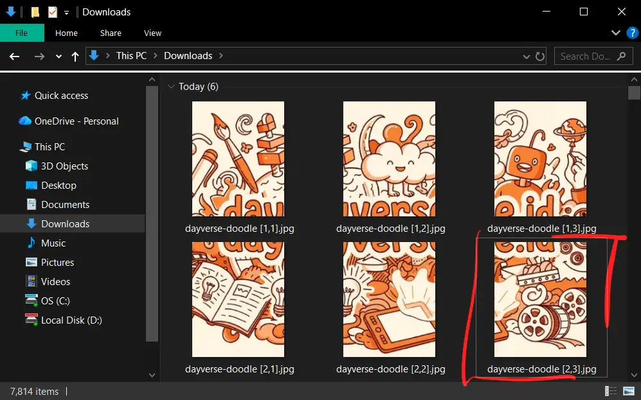Refresh the Downloads folder using the address bar icon
The height and width of the screenshot is (400, 641).
pyautogui.click(x=539, y=56)
